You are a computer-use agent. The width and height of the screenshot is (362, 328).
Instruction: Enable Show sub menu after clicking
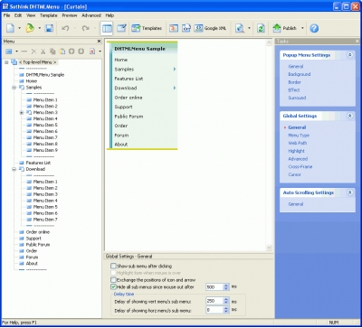[113, 266]
